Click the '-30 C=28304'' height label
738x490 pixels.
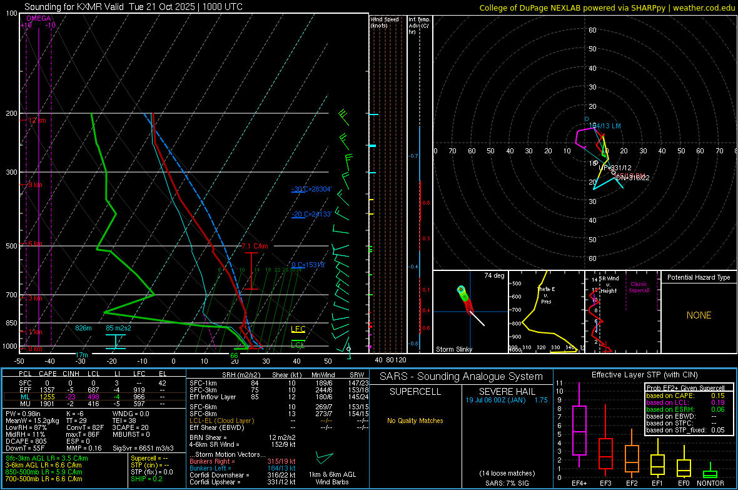311,189
